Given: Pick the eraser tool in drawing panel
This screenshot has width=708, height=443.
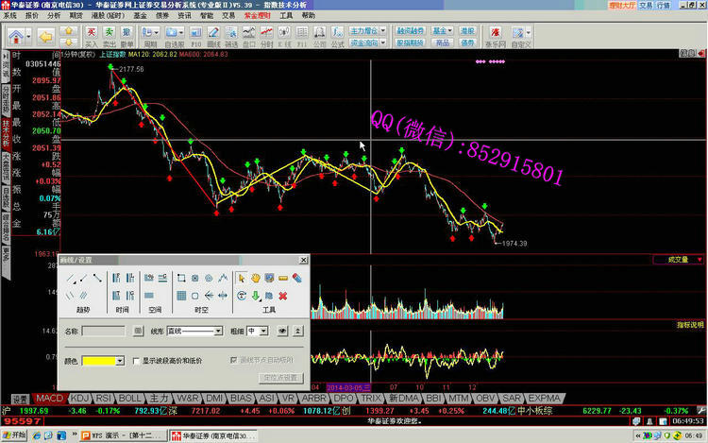Looking at the screenshot, I should click(x=296, y=278).
